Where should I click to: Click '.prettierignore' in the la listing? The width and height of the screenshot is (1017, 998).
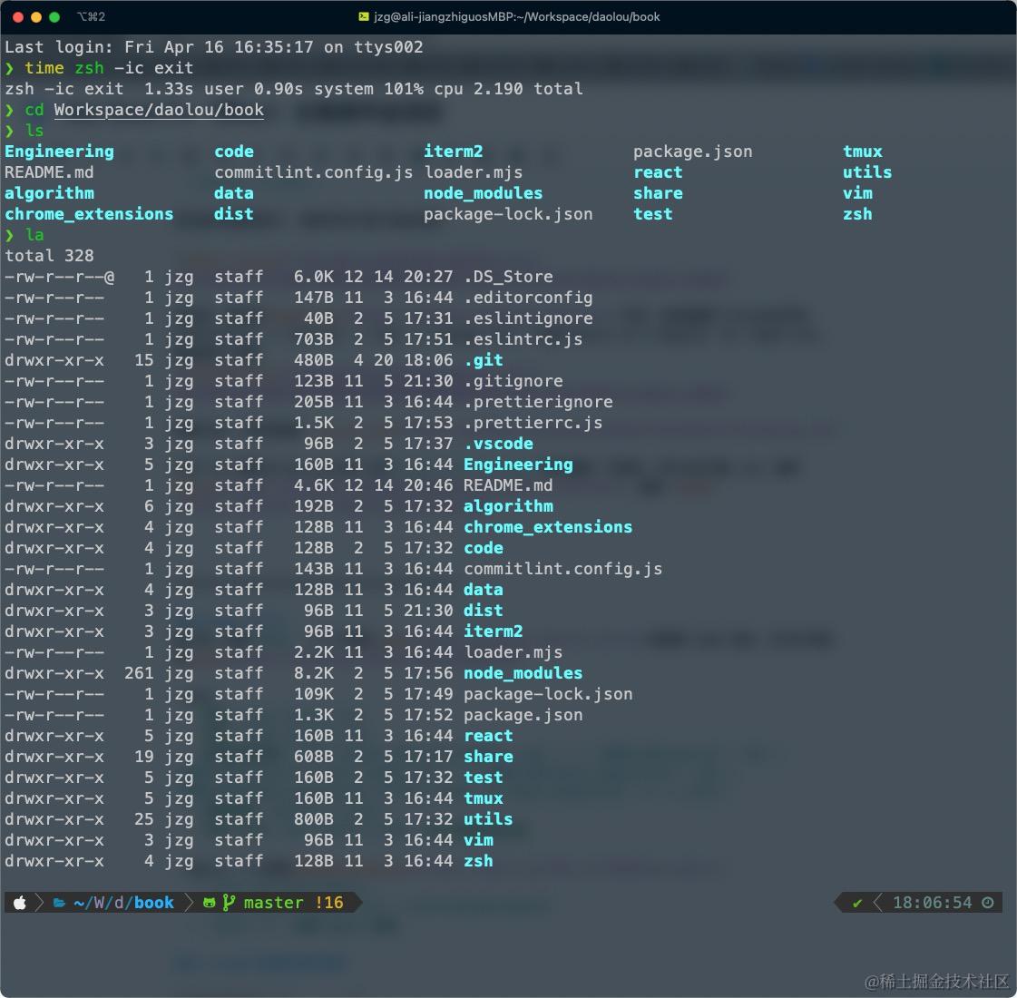pyautogui.click(x=538, y=402)
